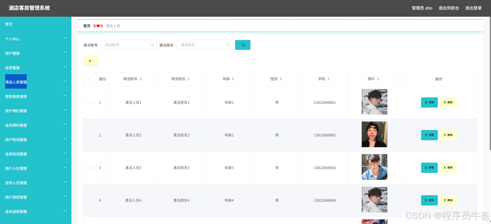Click 管理员 abo in the header
491x224 pixels.
coord(422,8)
